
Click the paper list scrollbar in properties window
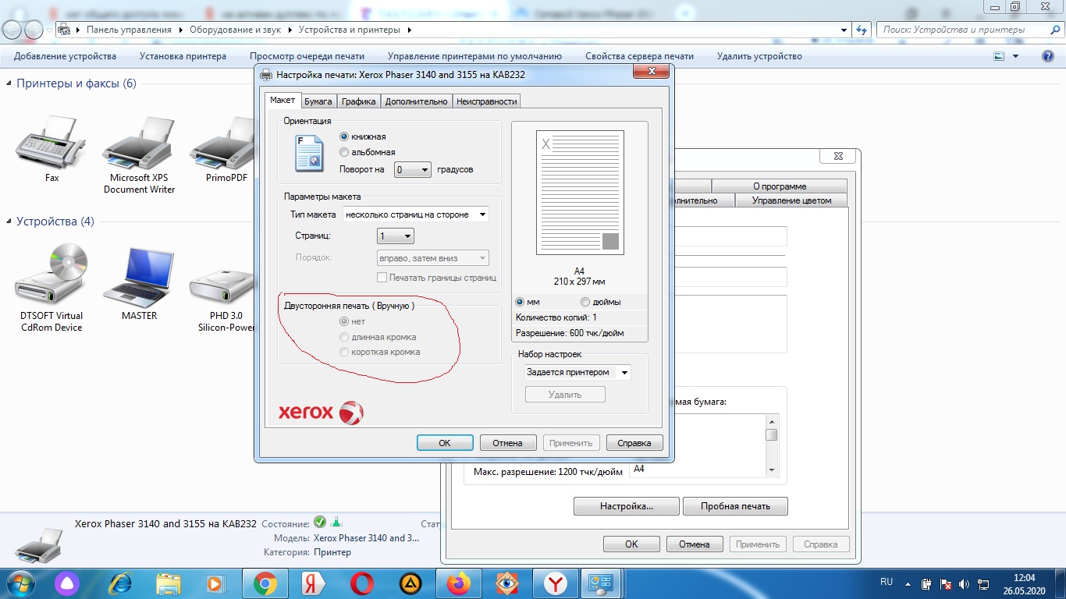[772, 445]
